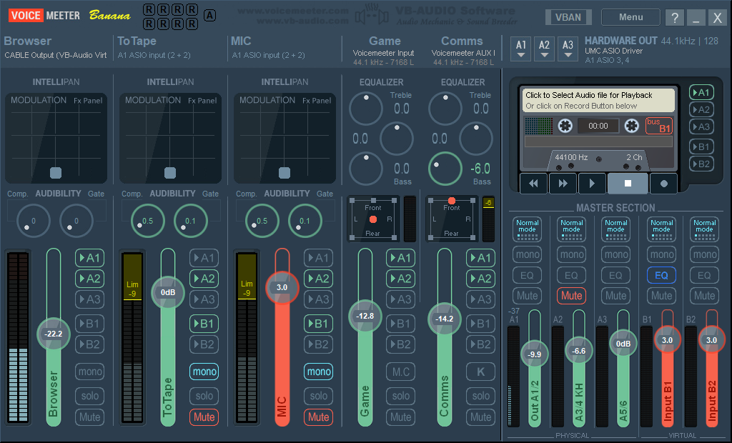Unmute the A2 master bus
The width and height of the screenshot is (732, 443).
(x=571, y=296)
